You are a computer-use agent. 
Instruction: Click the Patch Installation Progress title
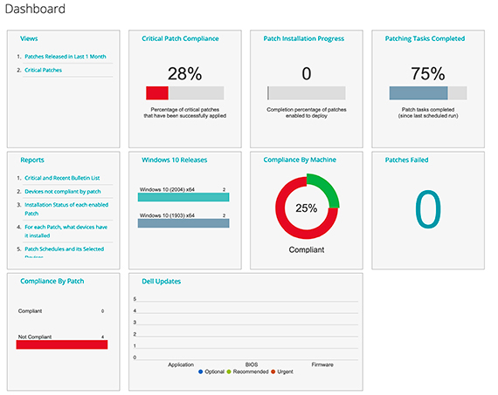click(304, 38)
